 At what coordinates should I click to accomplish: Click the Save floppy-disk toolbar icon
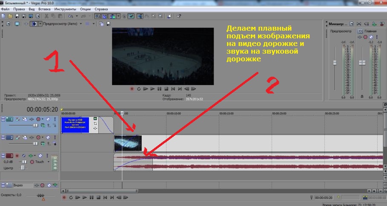[17, 16]
